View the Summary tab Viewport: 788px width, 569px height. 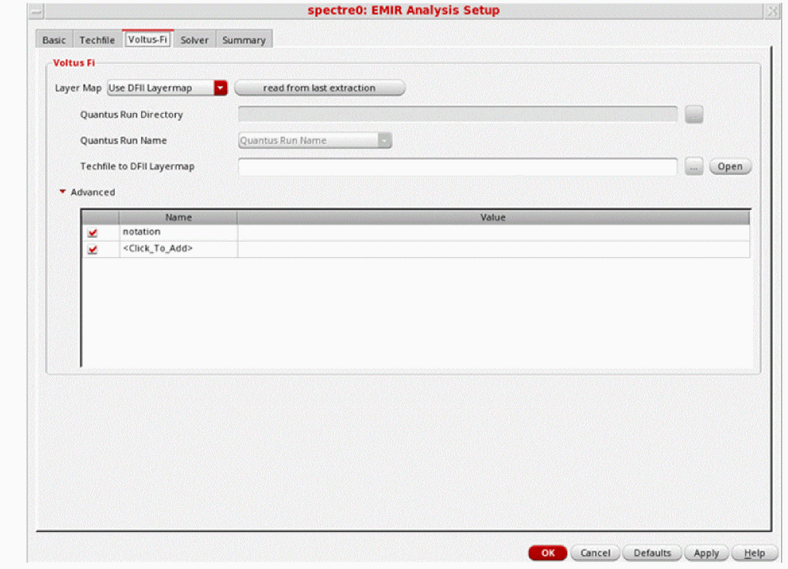pyautogui.click(x=244, y=40)
